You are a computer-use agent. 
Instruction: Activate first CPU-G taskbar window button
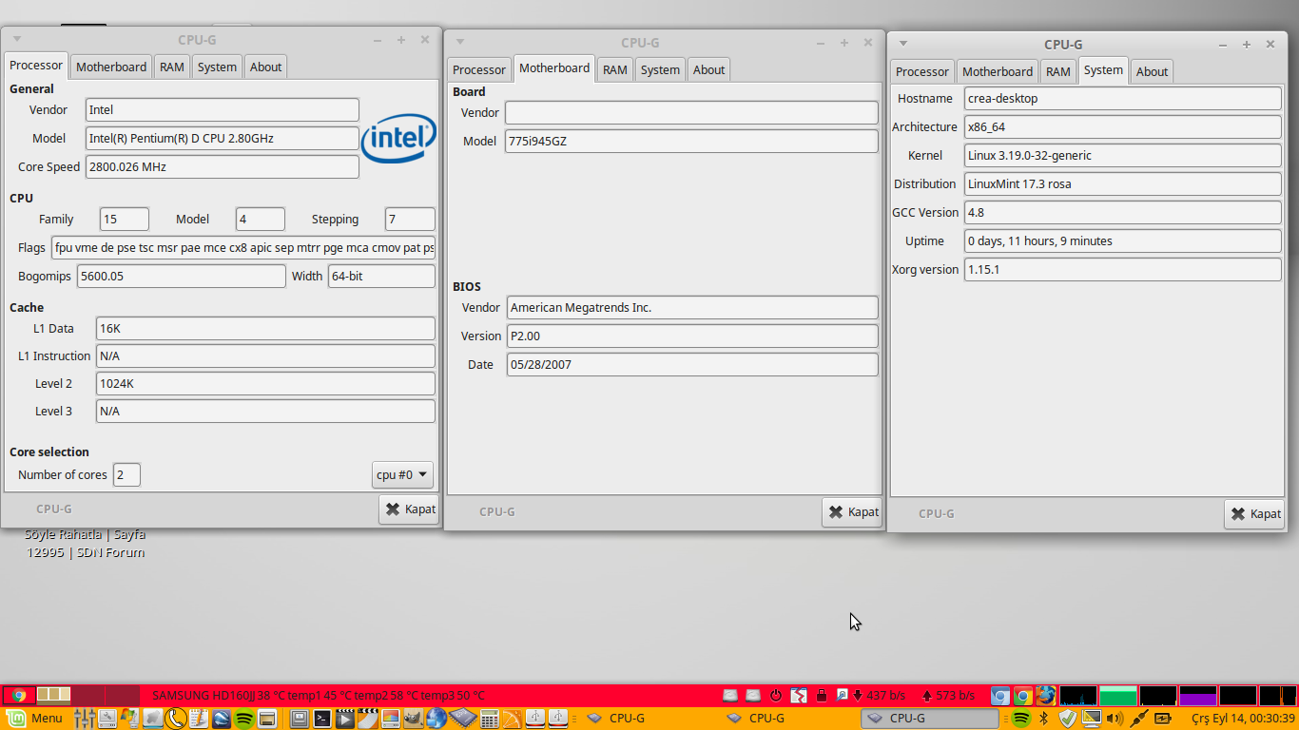pos(650,719)
